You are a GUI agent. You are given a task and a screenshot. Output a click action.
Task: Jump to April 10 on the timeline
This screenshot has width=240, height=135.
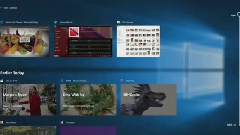pyautogui.click(x=231, y=125)
